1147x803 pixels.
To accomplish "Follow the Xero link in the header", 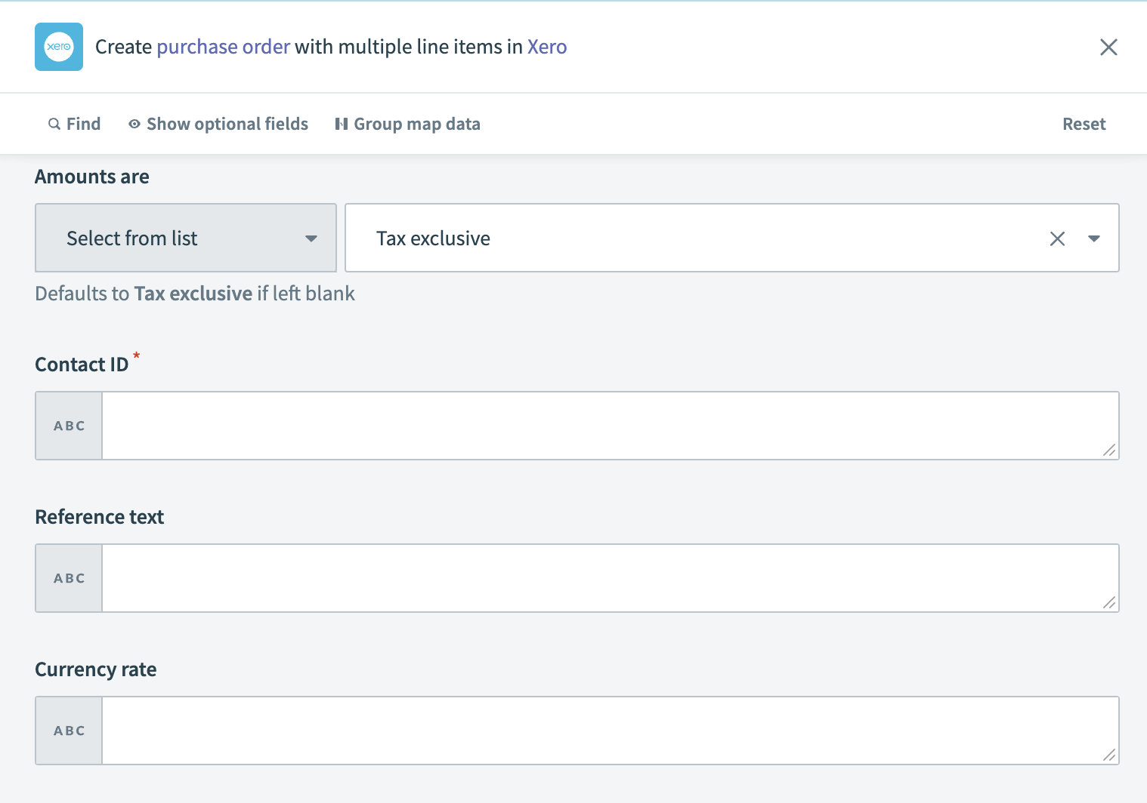I will coord(547,47).
